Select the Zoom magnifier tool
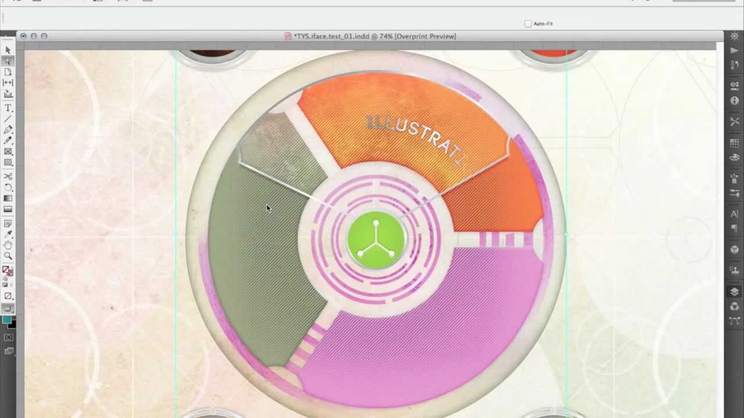 pos(8,256)
